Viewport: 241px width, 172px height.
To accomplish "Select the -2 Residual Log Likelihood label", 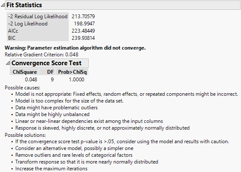I will point(38,17).
